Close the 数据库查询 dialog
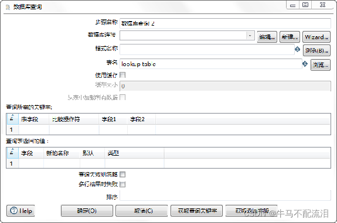Viewport: 337px width, 223px height. pyautogui.click(x=322, y=5)
